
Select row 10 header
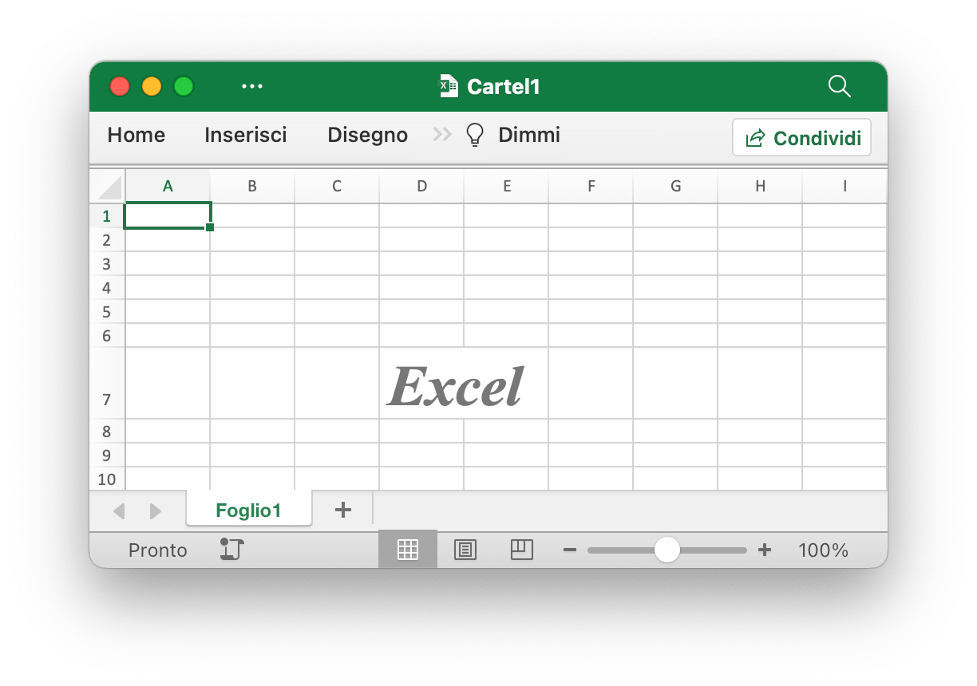[x=107, y=479]
